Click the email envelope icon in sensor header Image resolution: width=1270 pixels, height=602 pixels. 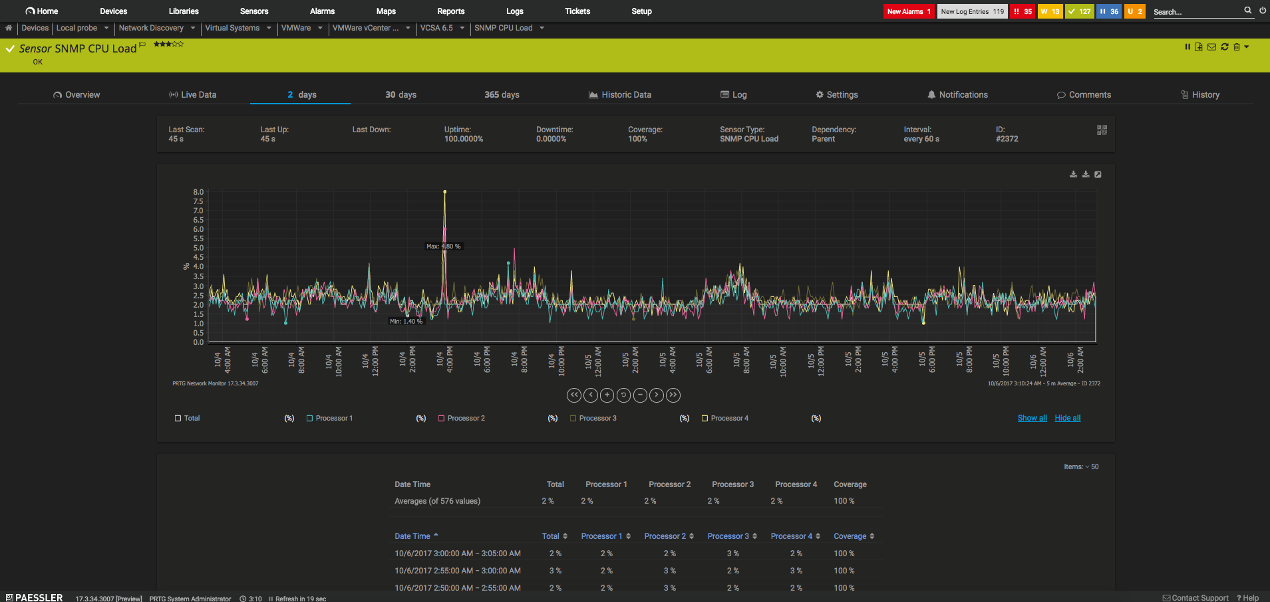[1211, 47]
